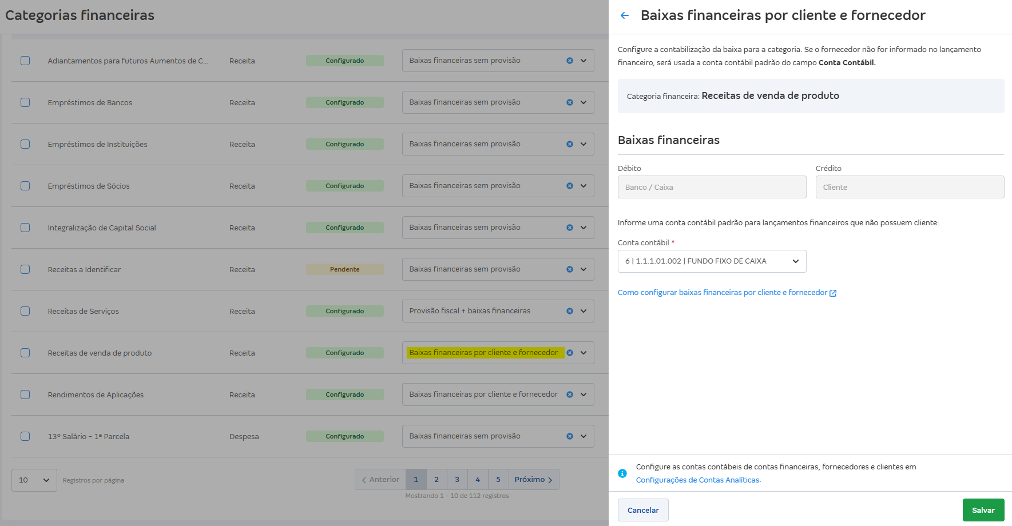Click inside the Débito Banco/Caixa field
This screenshot has height=526, width=1012.
coord(711,187)
